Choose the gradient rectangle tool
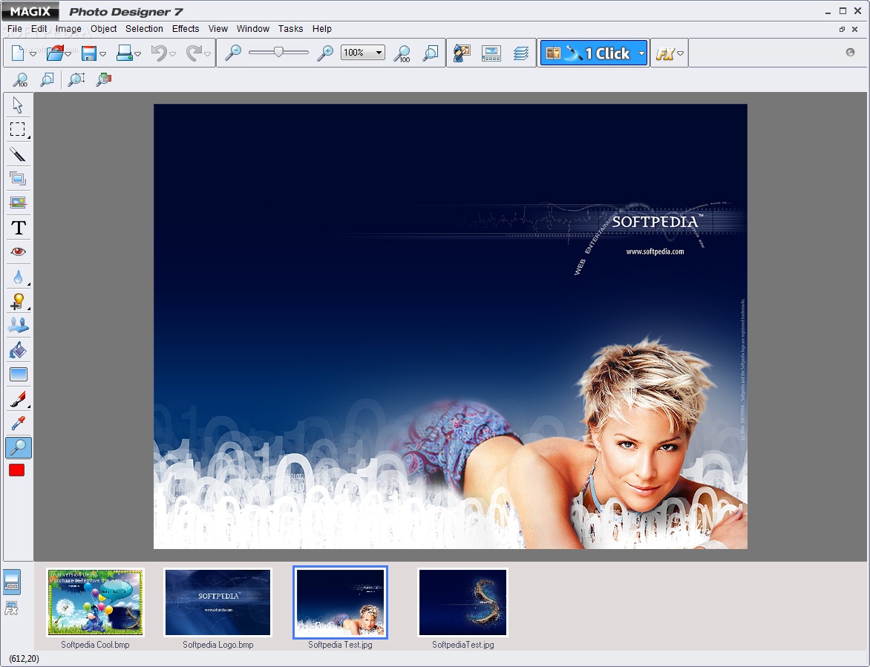This screenshot has width=870, height=667. pyautogui.click(x=19, y=374)
